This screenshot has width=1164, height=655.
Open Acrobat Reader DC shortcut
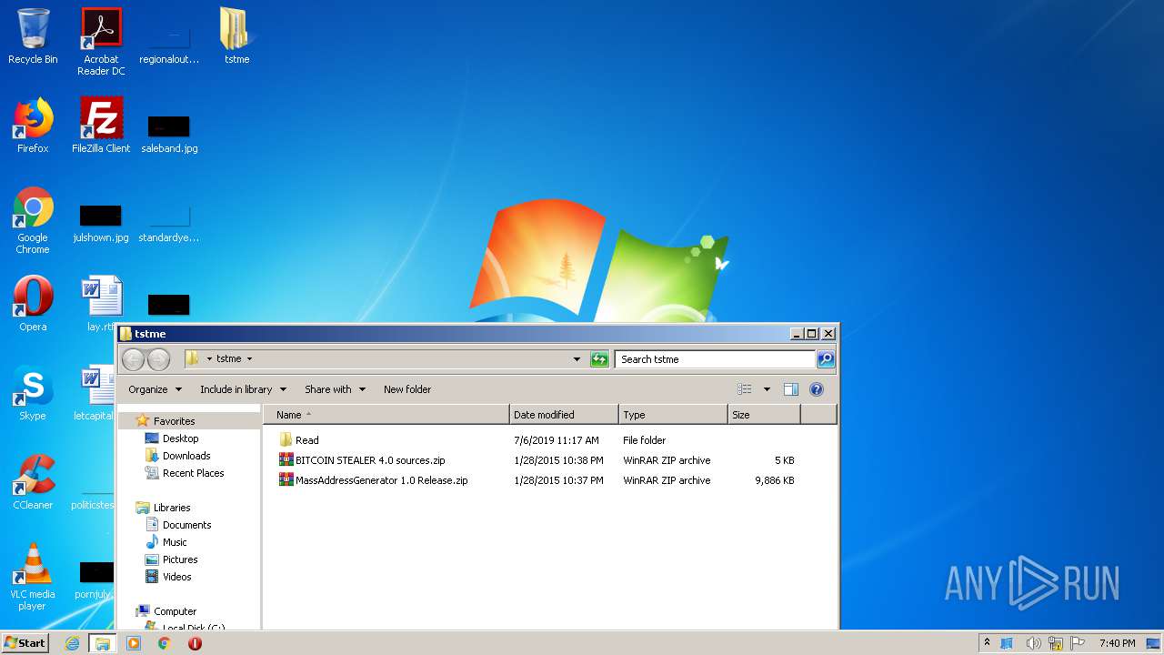click(x=101, y=41)
